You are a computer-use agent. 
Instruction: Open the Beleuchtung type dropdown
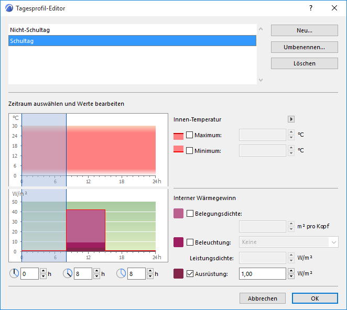point(288,242)
